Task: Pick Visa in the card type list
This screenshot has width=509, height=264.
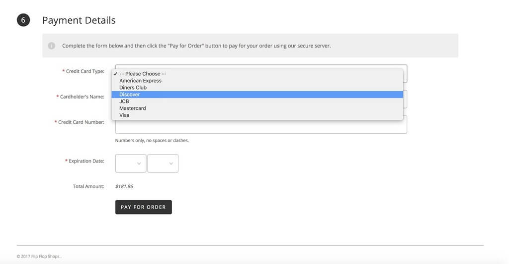Action: coord(124,115)
